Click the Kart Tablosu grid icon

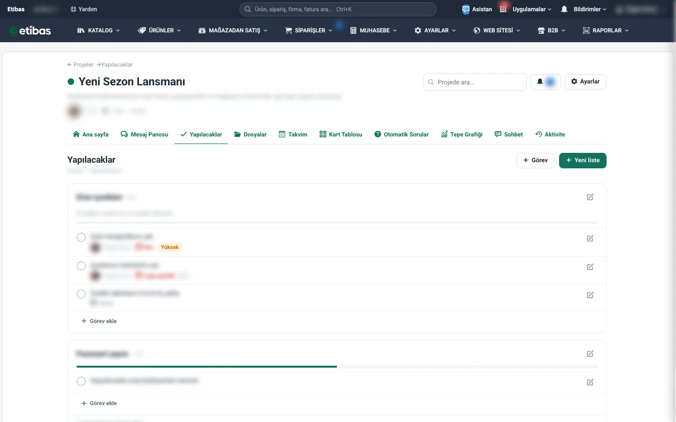pos(323,135)
